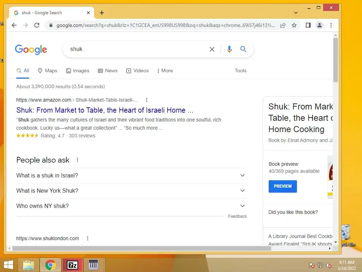362x272 pixels.
Task: Open Chrome side panel icon
Action: click(308, 25)
